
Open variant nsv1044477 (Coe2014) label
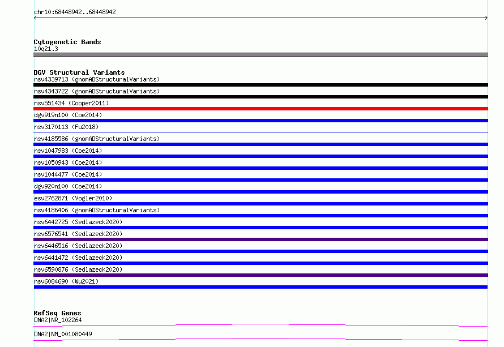(68, 174)
